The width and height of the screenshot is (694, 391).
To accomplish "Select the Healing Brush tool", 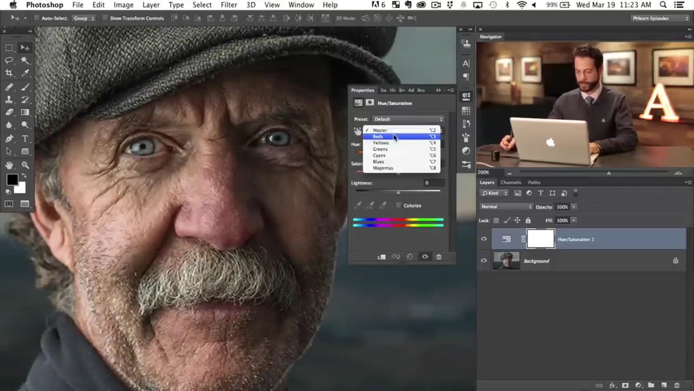I will pyautogui.click(x=9, y=87).
